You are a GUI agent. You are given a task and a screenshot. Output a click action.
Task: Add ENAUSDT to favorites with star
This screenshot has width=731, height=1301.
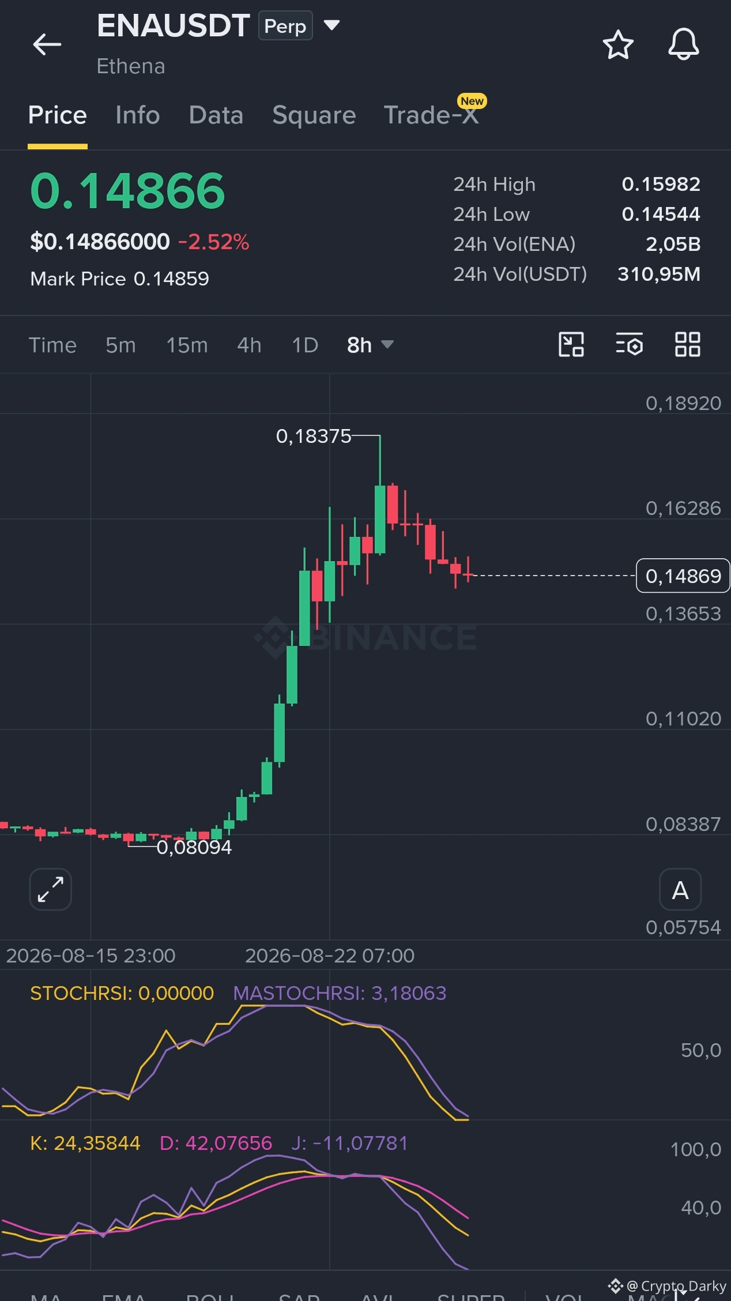pyautogui.click(x=618, y=44)
